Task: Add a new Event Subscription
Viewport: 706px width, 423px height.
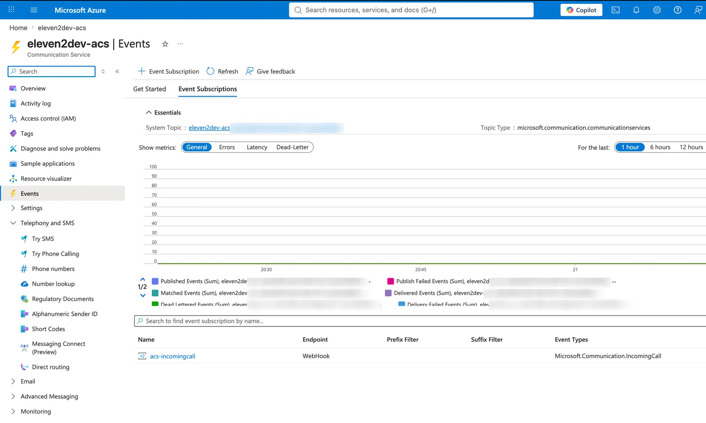Action: pos(169,71)
